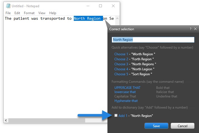The height and width of the screenshot is (133, 199).
Task: Open the Edit menu
Action: [17, 13]
